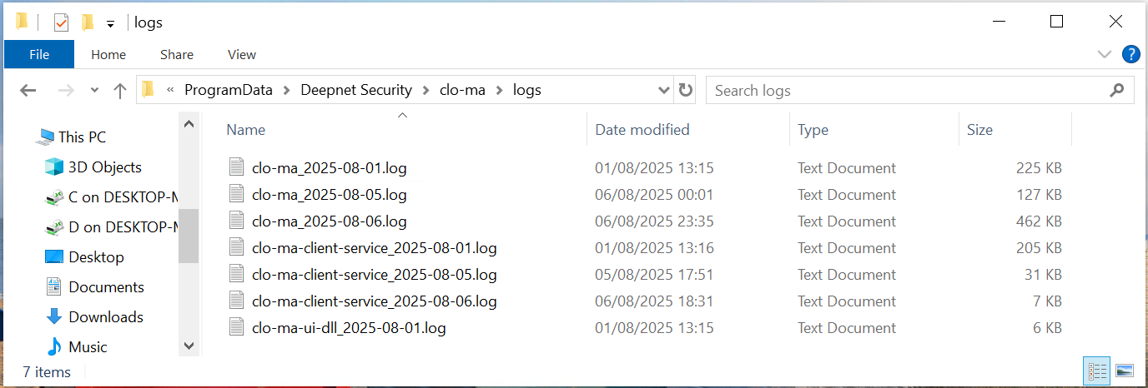Expand the ribbon with the chevron

pyautogui.click(x=1105, y=55)
